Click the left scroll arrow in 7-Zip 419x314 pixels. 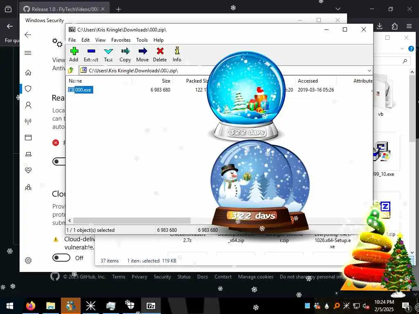70,220
